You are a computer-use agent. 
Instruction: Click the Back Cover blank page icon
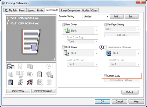pos(67,53)
